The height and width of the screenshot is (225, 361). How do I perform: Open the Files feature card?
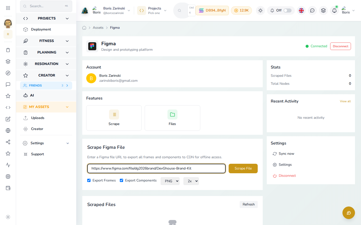point(172,118)
